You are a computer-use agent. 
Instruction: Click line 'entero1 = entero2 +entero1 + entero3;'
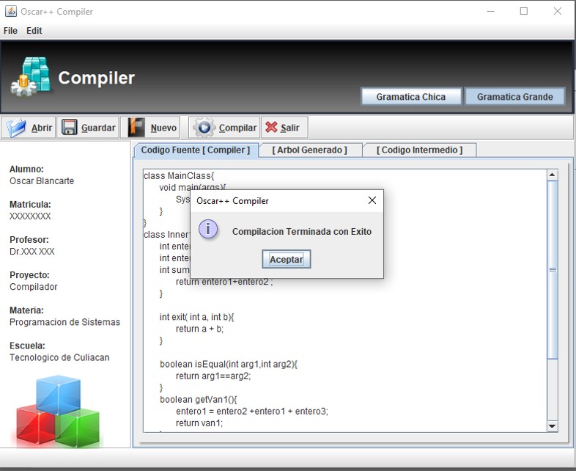point(252,412)
